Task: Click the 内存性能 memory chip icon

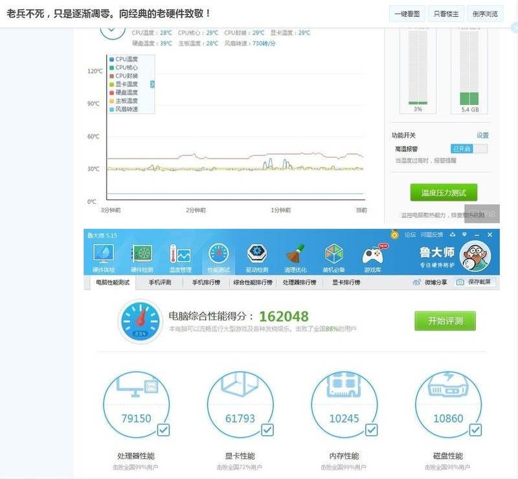Action: (344, 384)
